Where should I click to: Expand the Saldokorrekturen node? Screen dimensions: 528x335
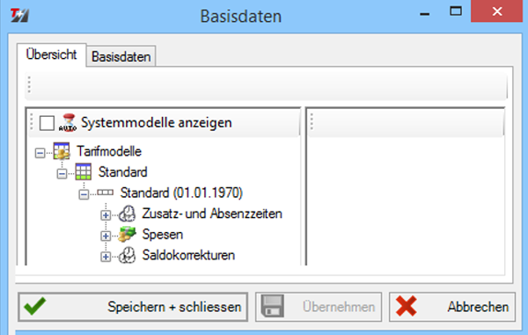[106, 257]
